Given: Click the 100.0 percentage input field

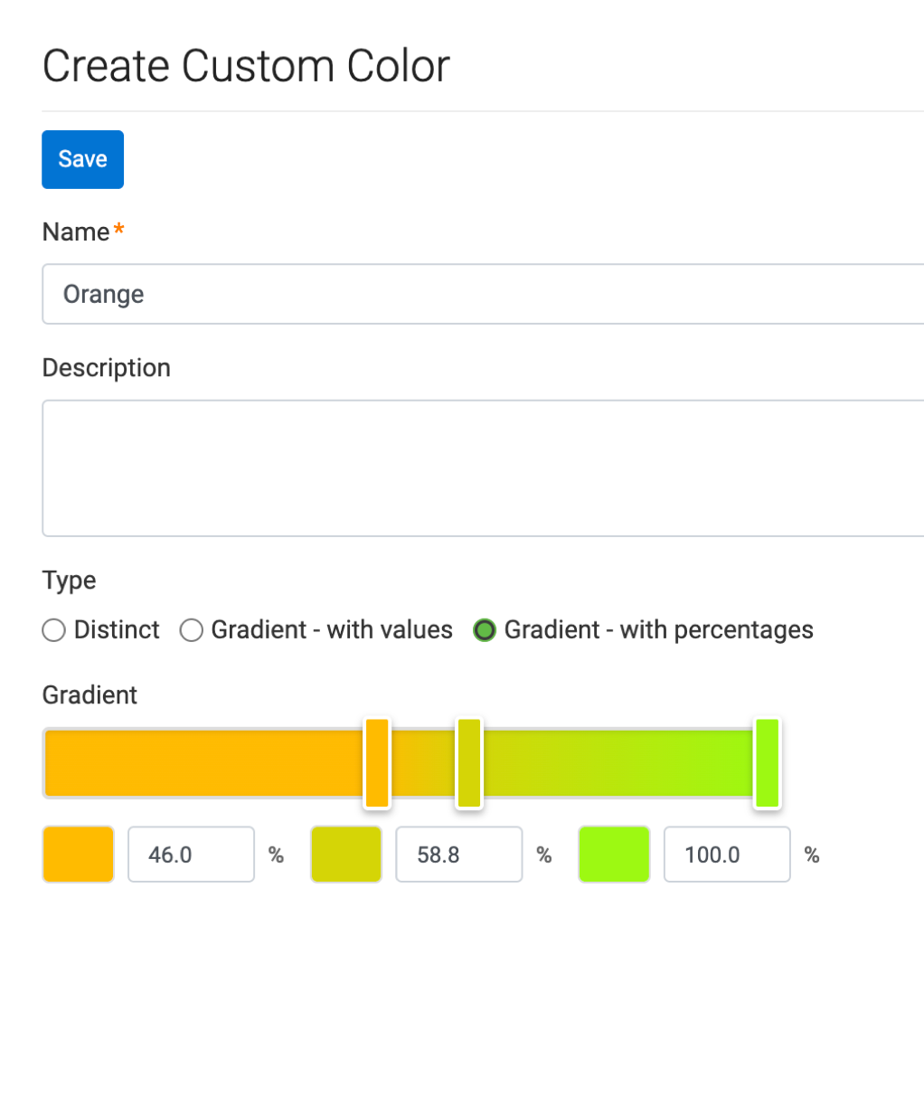Looking at the screenshot, I should (x=726, y=855).
